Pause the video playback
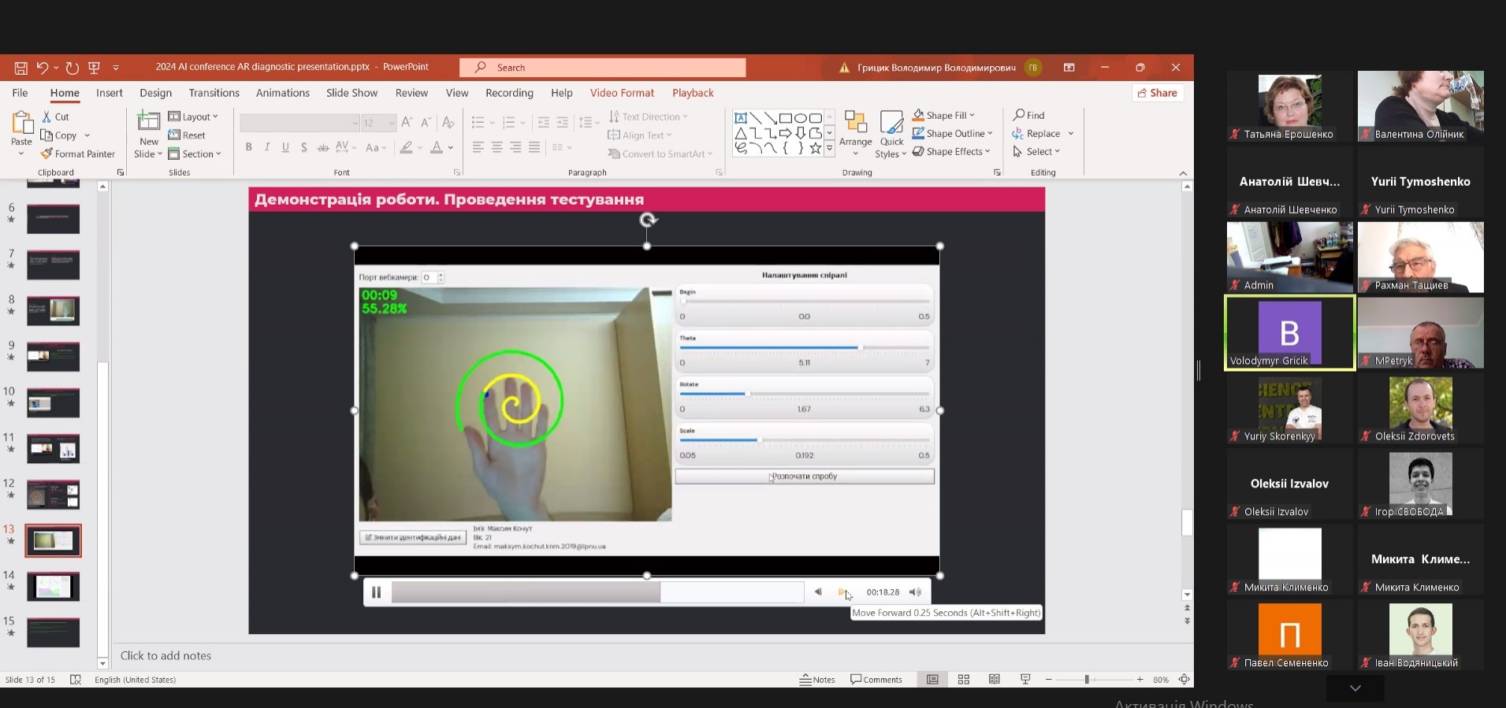Viewport: 1506px width, 708px height. 377,592
